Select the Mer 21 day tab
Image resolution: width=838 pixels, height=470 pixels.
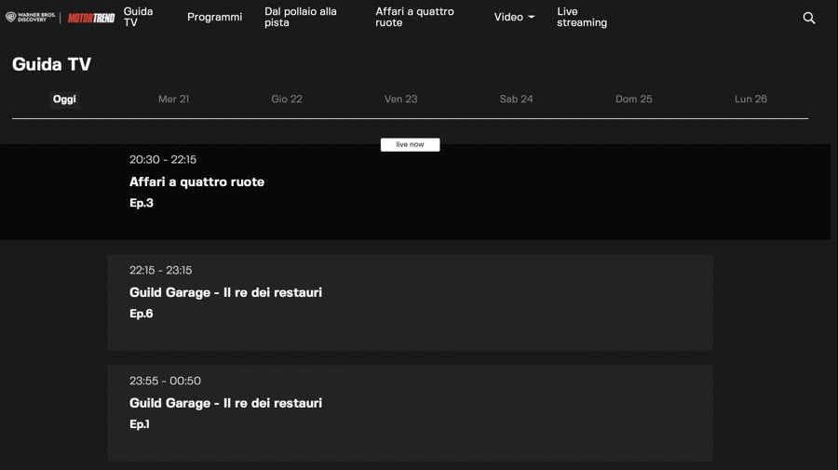click(x=174, y=100)
